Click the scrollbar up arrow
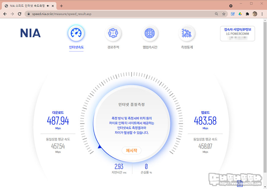The image size is (267, 189). pyautogui.click(x=265, y=20)
